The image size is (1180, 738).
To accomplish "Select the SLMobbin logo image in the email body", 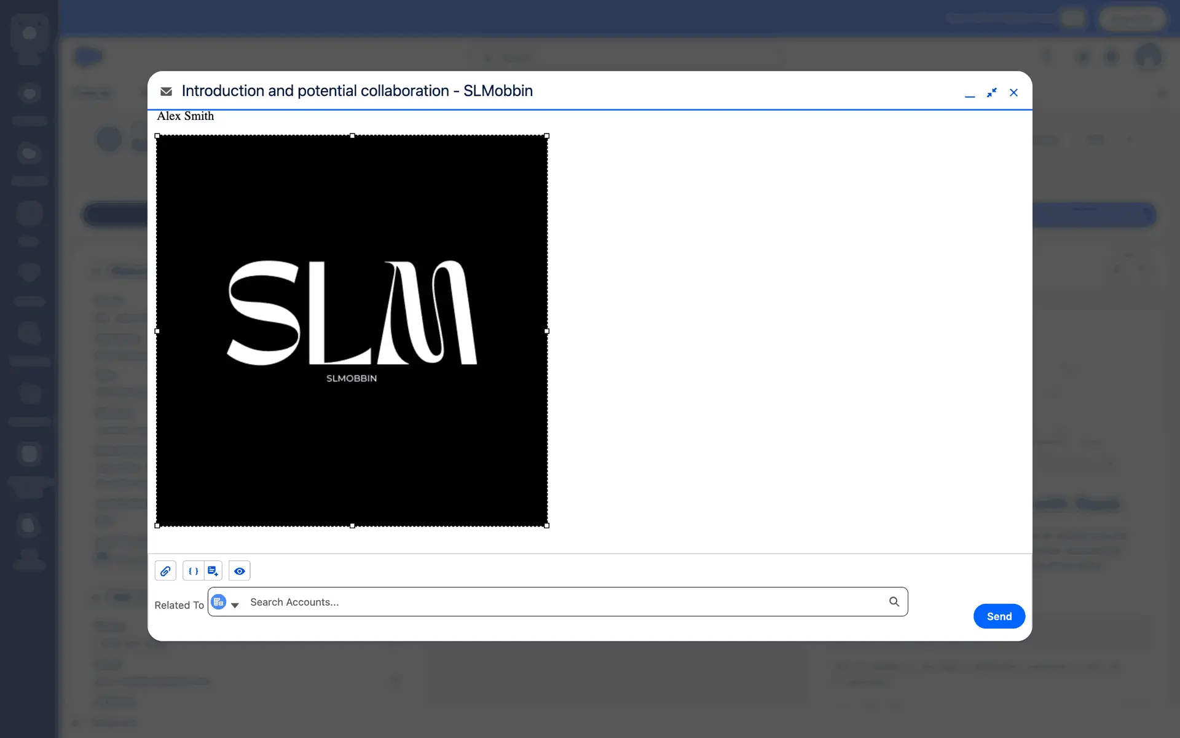I will click(x=352, y=331).
